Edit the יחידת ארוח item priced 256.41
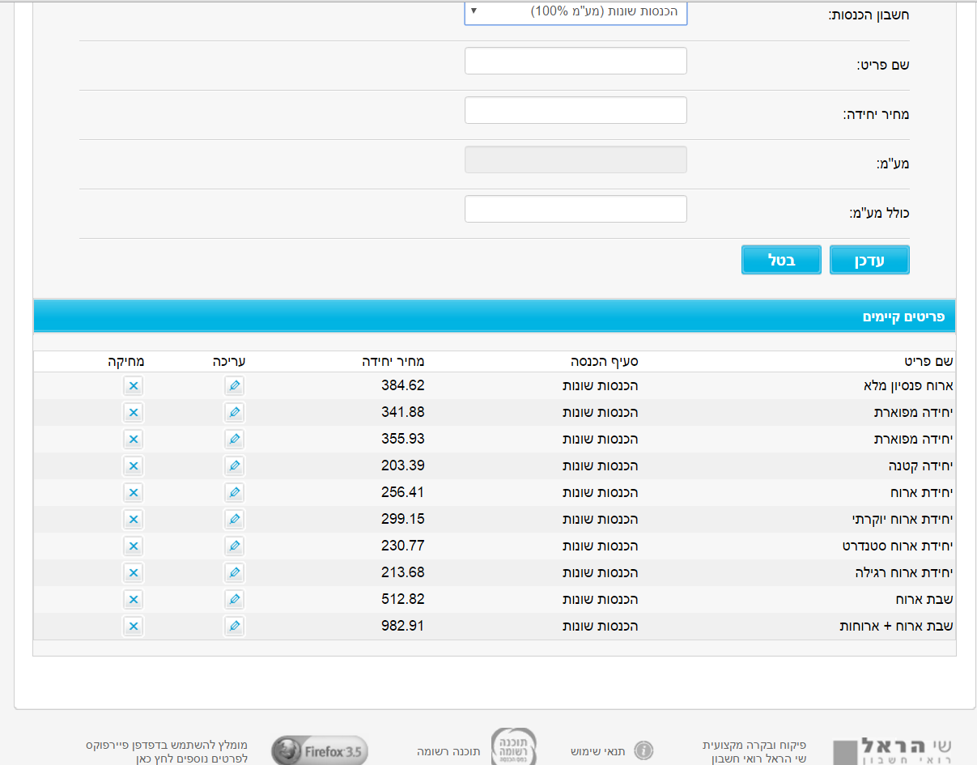The width and height of the screenshot is (977, 765). pyautogui.click(x=234, y=493)
